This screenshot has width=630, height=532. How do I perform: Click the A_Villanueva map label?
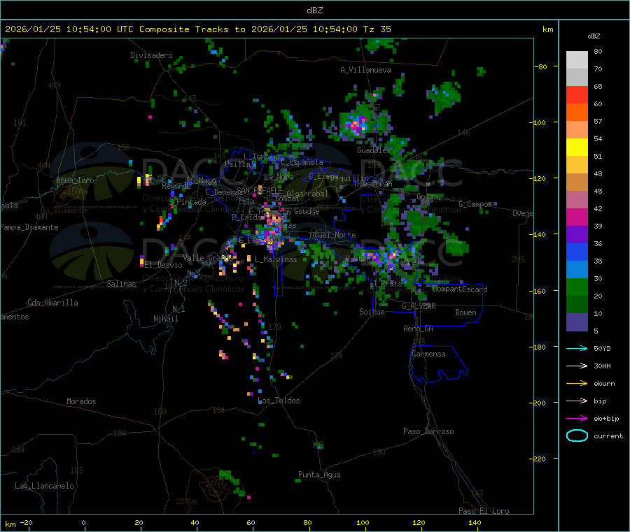[x=365, y=70]
